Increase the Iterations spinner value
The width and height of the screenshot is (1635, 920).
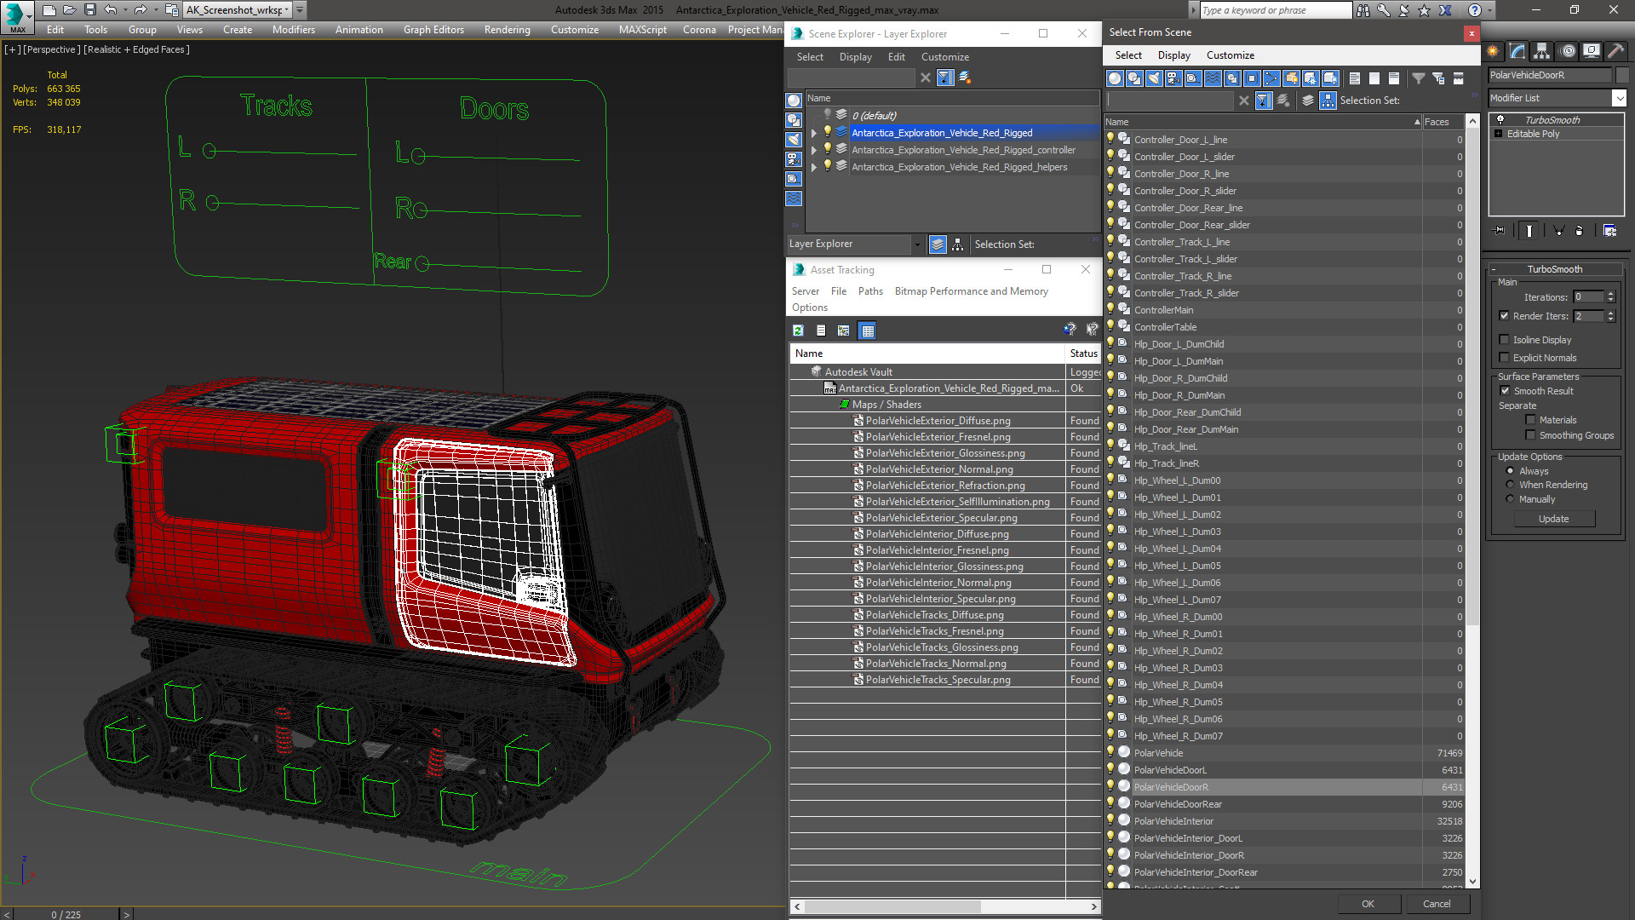tap(1610, 294)
